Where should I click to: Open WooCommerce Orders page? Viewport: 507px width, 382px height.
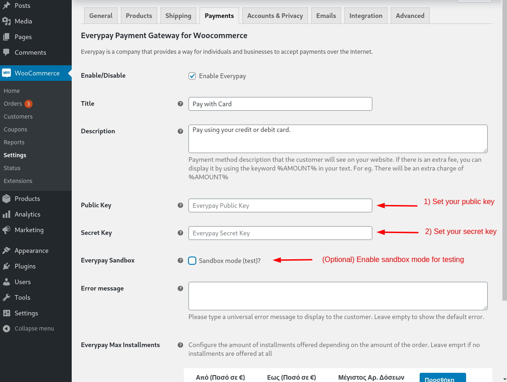coord(13,104)
